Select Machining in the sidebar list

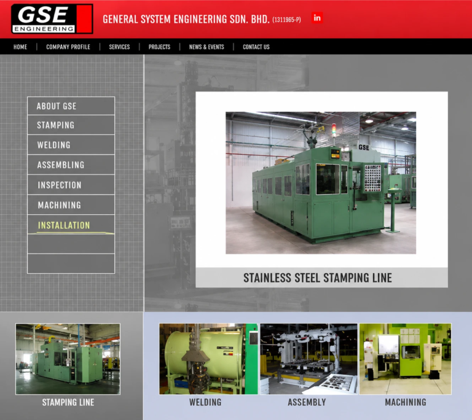[x=71, y=205]
